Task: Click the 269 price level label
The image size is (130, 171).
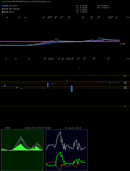Action: [125, 83]
